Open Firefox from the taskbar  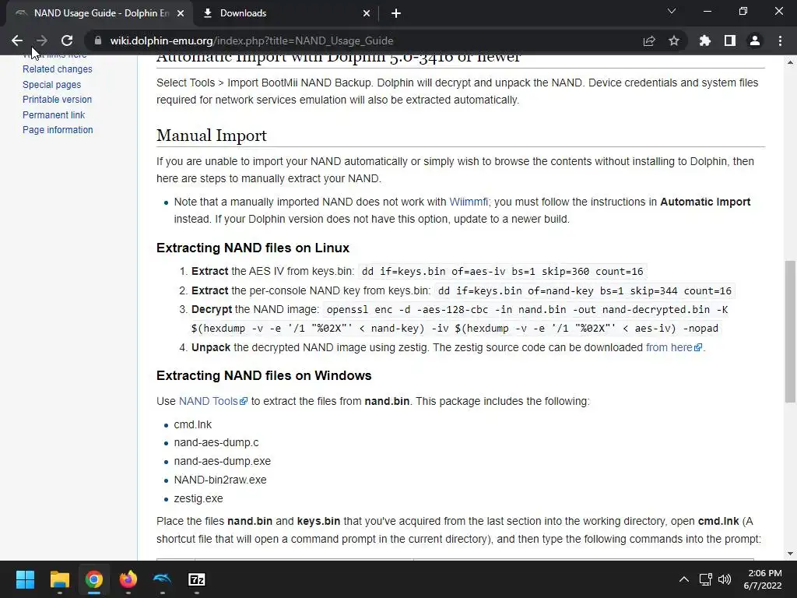coord(128,579)
